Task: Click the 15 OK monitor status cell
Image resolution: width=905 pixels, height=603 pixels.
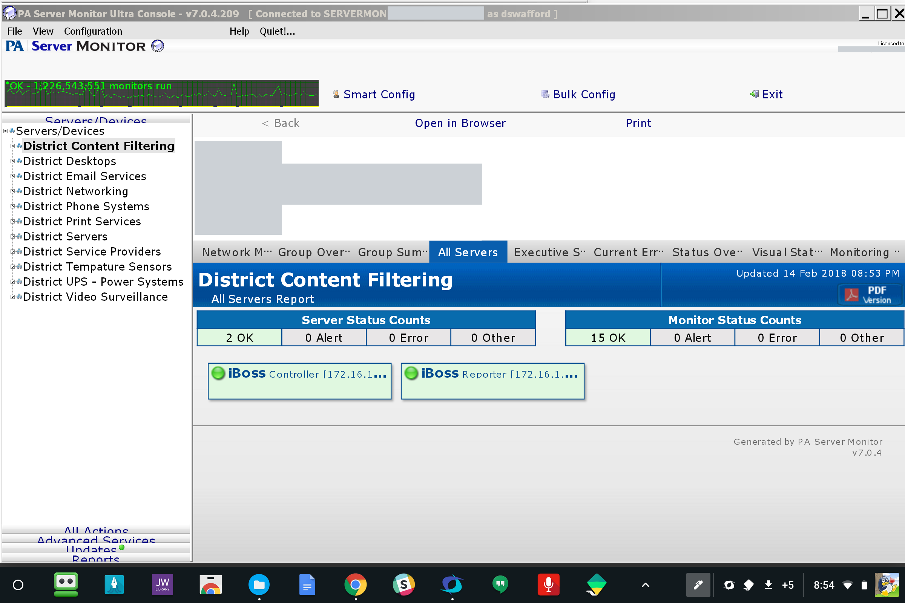Action: [x=608, y=338]
